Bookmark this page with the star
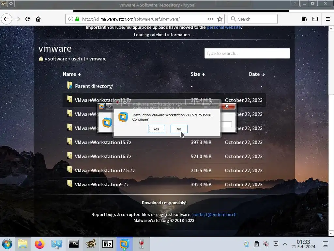334x251 pixels. (x=220, y=19)
